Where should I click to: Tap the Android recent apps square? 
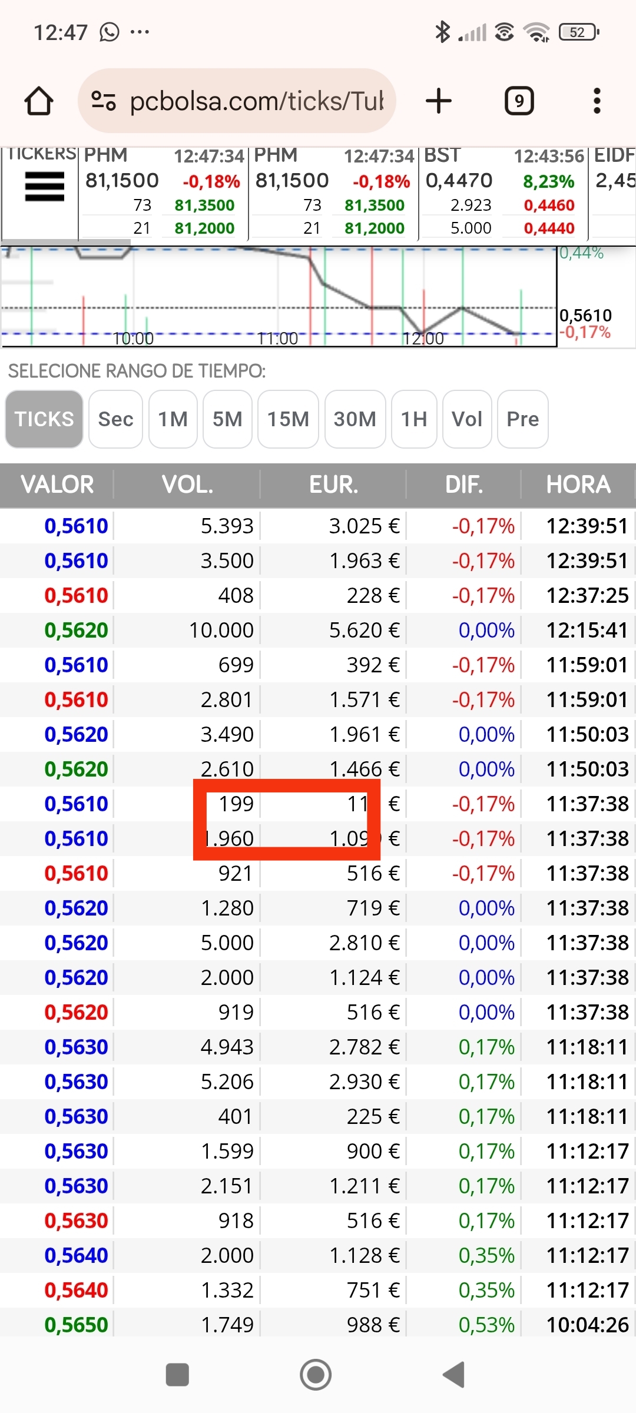[x=177, y=1375]
